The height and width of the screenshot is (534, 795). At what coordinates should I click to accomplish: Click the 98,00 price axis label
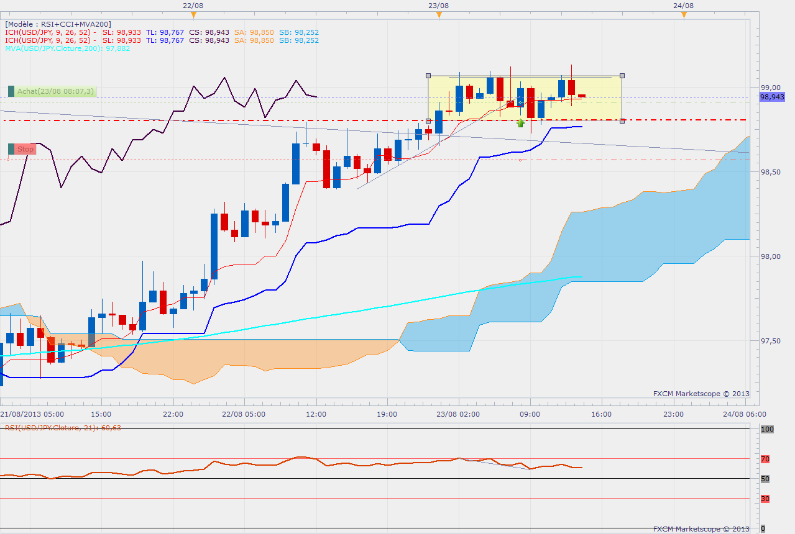[770, 256]
